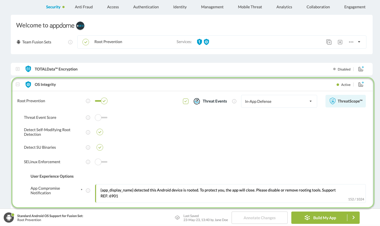This screenshot has height=226, width=380.
Task: Enable the Threat Event Score toggle
Action: (101, 118)
